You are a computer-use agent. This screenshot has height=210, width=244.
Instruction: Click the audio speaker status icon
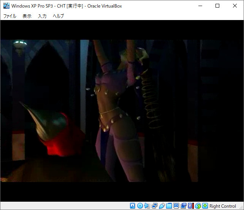tap(147, 206)
